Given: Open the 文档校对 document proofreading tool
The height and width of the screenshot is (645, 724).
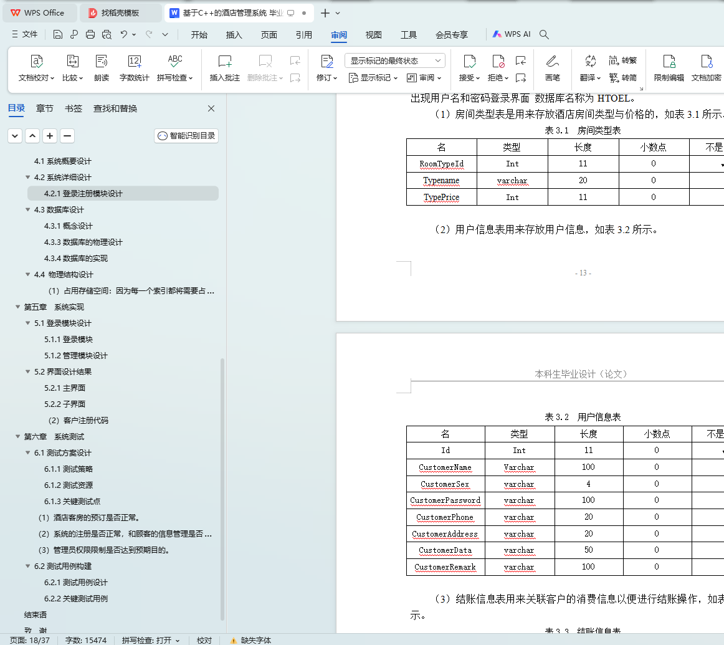Looking at the screenshot, I should click(36, 67).
